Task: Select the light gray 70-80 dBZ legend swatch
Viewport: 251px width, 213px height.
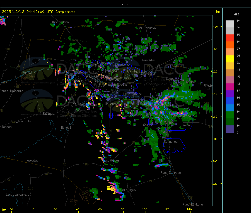Action: pos(230,24)
